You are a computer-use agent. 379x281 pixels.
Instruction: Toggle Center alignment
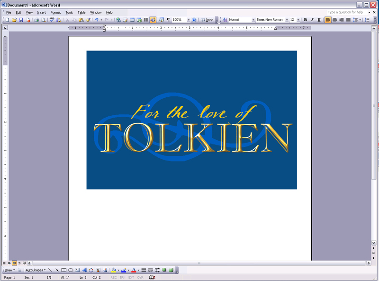[x=334, y=20]
